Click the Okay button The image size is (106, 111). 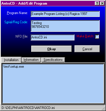[51, 49]
